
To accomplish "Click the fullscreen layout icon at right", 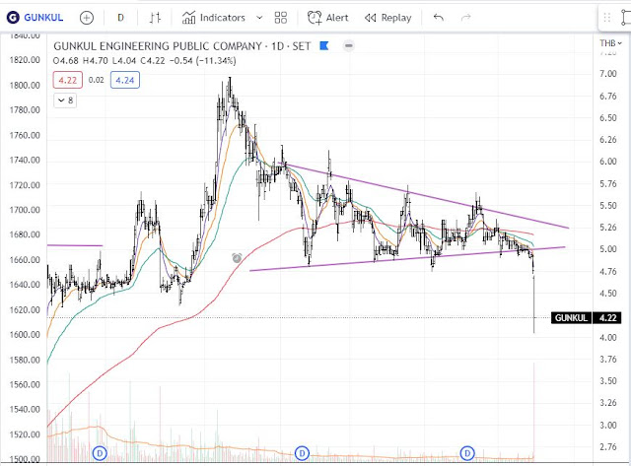I will point(626,18).
